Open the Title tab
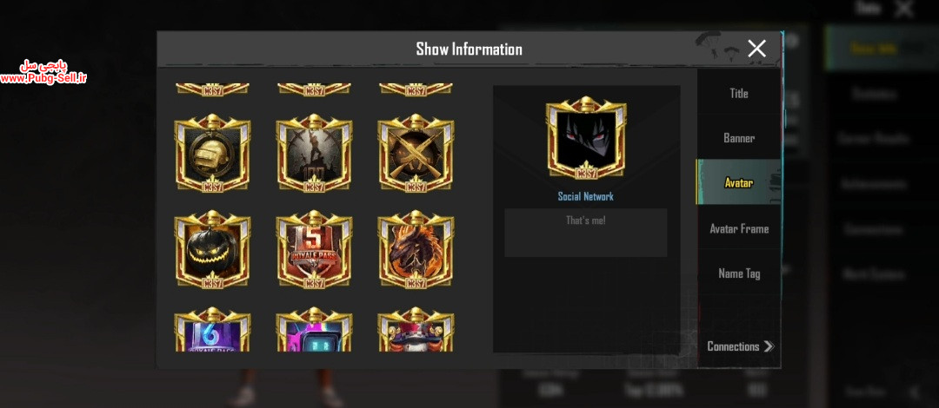 738,94
